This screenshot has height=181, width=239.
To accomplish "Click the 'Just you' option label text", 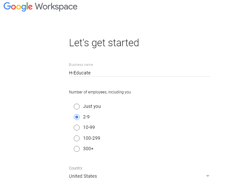I will click(x=92, y=107).
